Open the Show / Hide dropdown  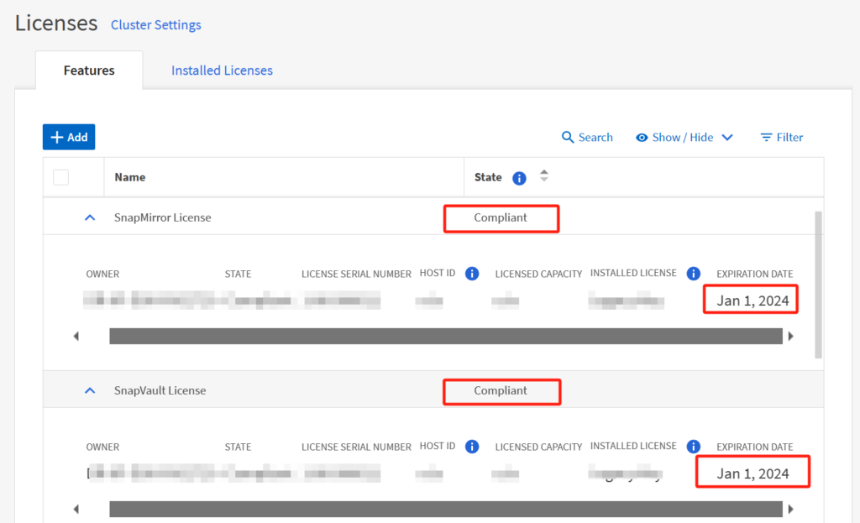(x=684, y=137)
